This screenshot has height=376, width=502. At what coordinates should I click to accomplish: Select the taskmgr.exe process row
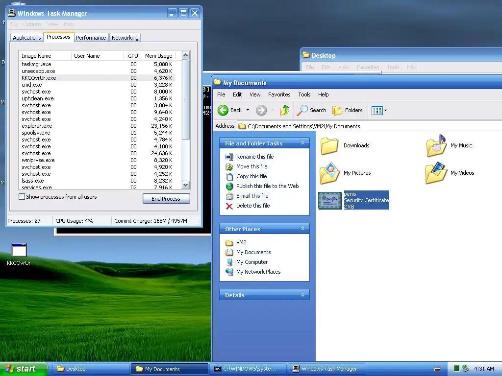(98, 64)
